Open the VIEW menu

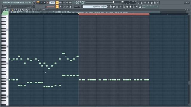tap(18, 2)
